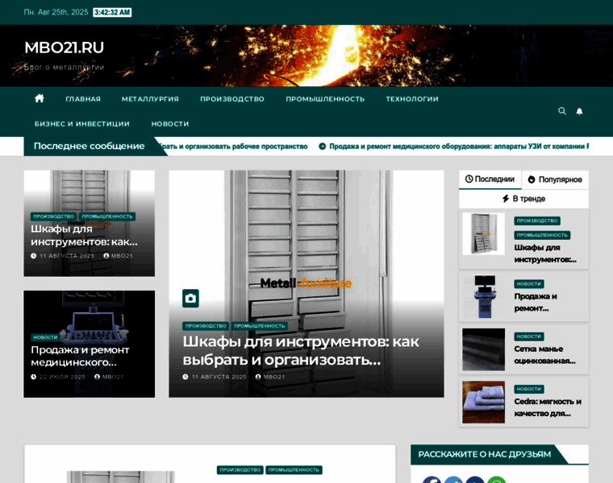Click ПРОИЗВОДСТВО tag on featured article
This screenshot has height=483, width=613.
[206, 326]
